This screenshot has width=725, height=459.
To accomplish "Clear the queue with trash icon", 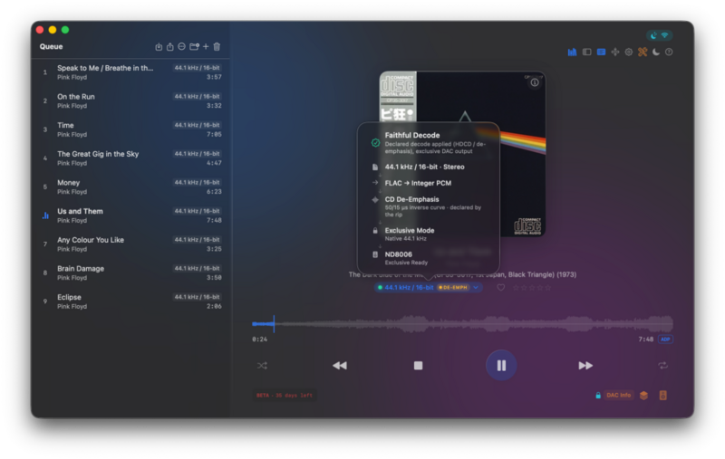I will (217, 47).
